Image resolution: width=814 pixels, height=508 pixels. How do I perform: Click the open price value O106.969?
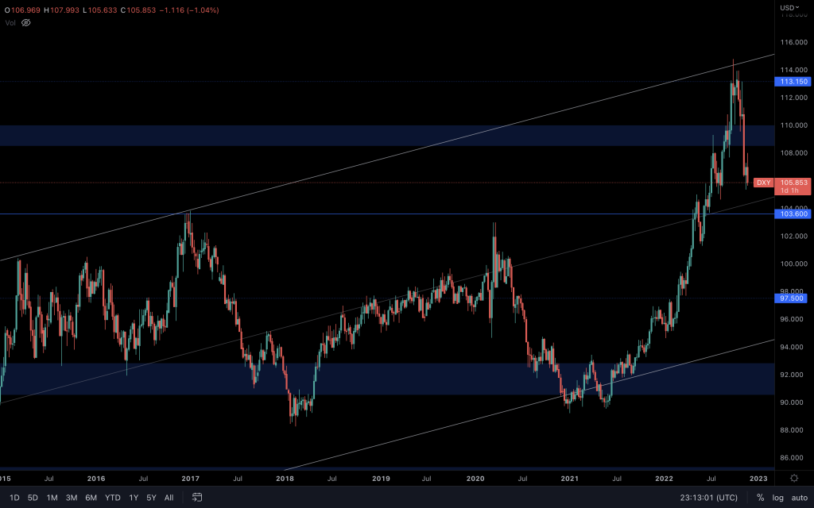(22, 10)
